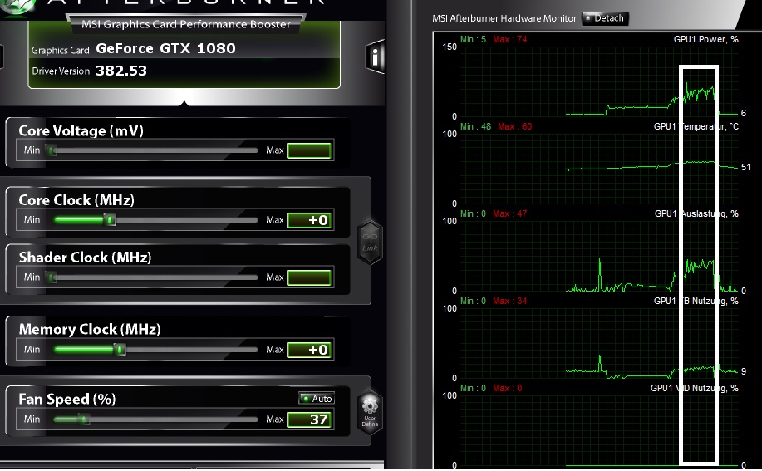Click the Core Clock (MHz) label

[76, 200]
